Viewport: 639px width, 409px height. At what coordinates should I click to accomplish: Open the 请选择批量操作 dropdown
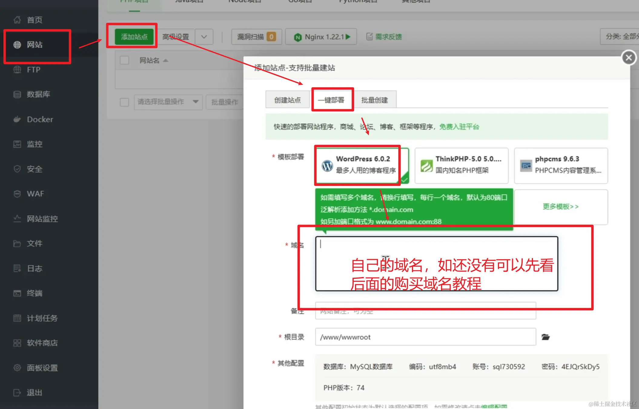168,102
